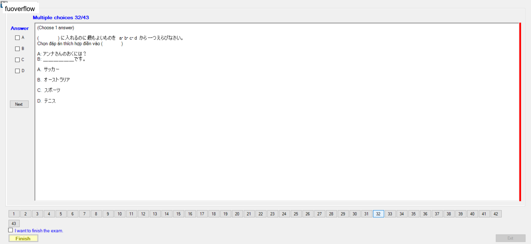This screenshot has width=531, height=244.
Task: Go to question 8
Action: (96, 214)
